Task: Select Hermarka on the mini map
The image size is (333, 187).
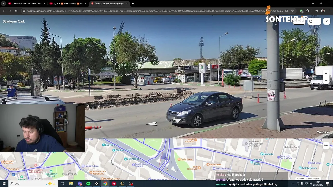Action: click(267, 154)
